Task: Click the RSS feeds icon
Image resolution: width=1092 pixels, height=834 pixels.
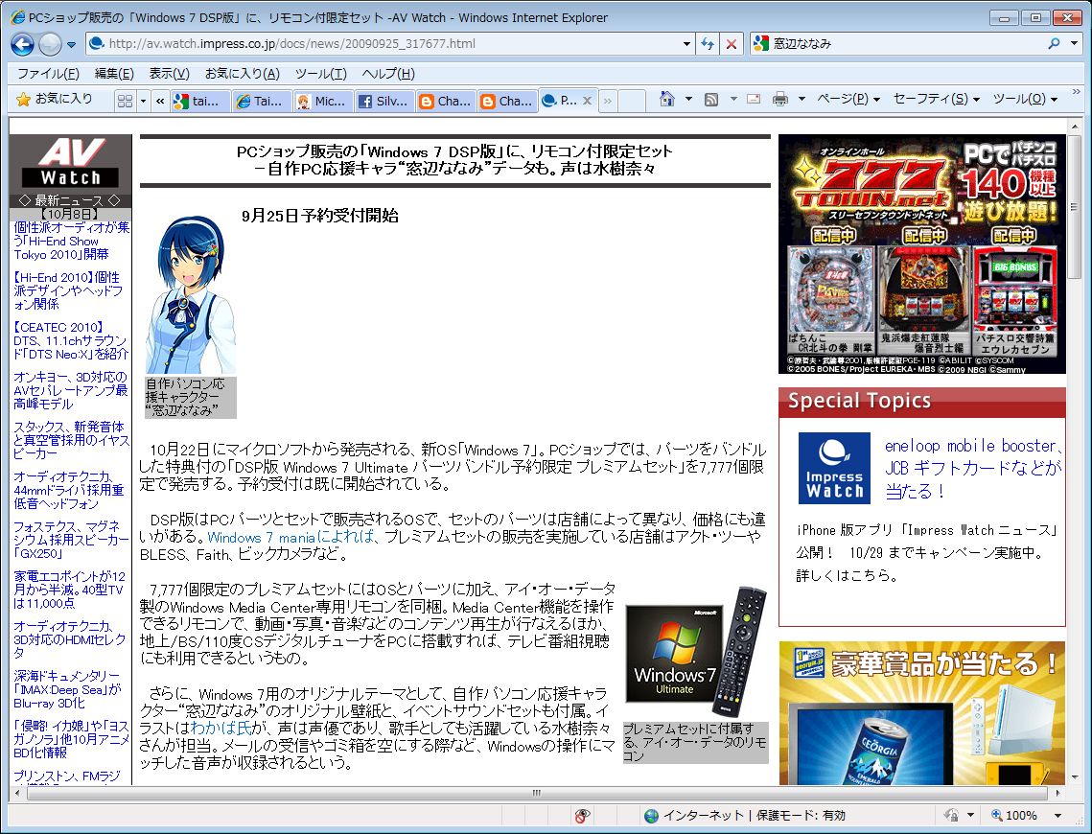Action: point(711,99)
